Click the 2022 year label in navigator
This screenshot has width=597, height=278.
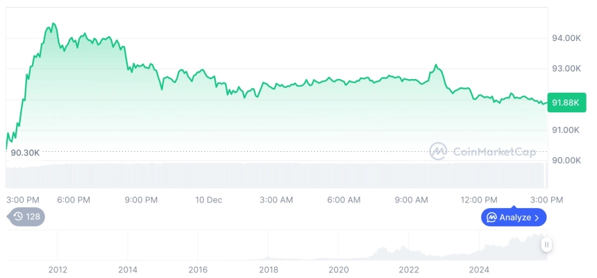[x=409, y=270]
